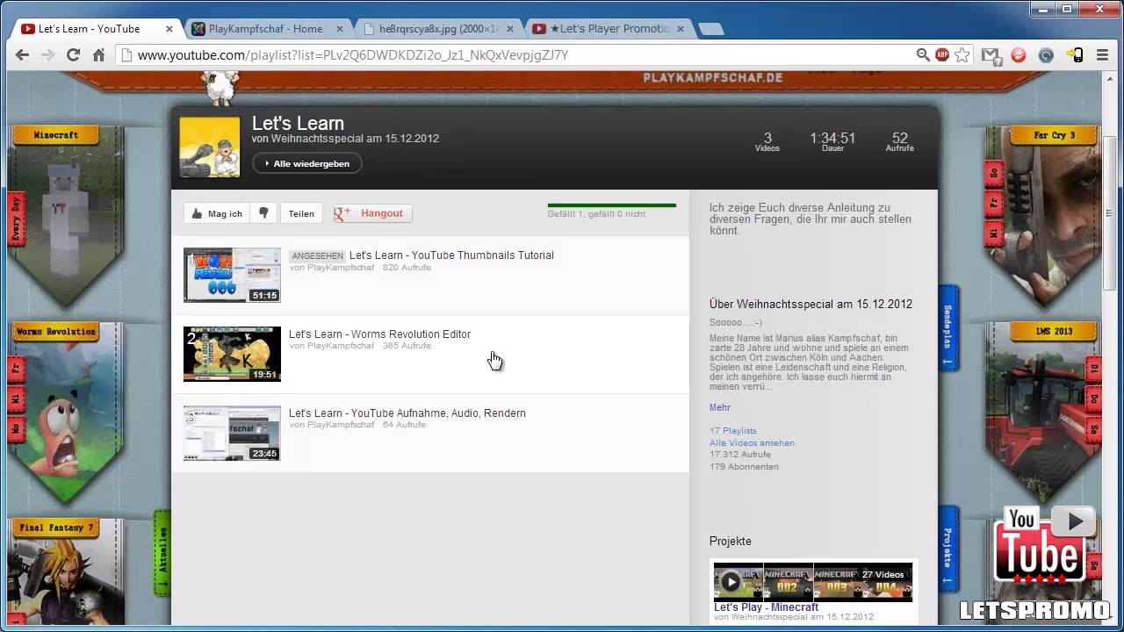1124x632 pixels.
Task: Click the Let's Learn playlist cover image
Action: (x=210, y=147)
